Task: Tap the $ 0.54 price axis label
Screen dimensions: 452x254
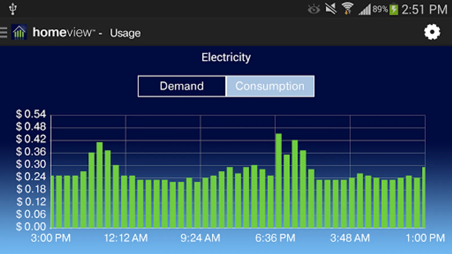Action: pyautogui.click(x=31, y=114)
